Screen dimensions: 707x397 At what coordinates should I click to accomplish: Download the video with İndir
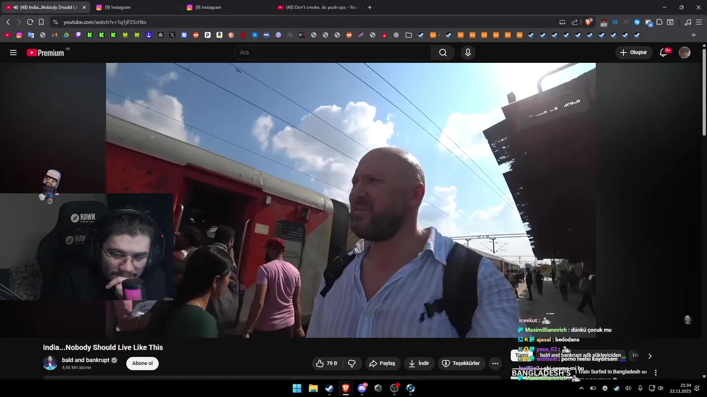[x=419, y=363]
